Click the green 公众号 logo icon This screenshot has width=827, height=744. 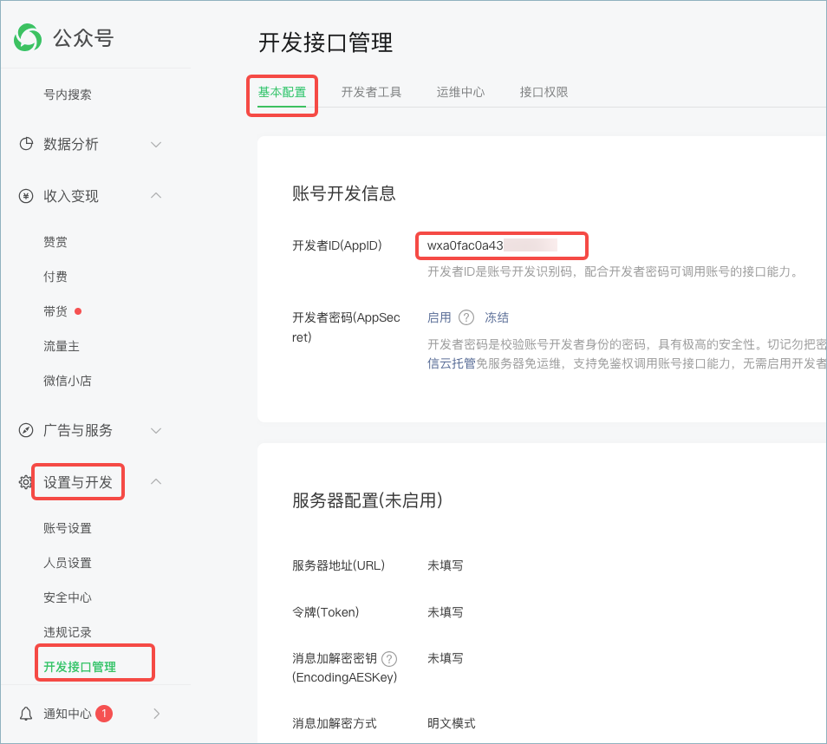pyautogui.click(x=28, y=37)
